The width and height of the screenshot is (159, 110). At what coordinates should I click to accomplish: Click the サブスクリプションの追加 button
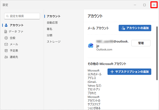point(129,72)
